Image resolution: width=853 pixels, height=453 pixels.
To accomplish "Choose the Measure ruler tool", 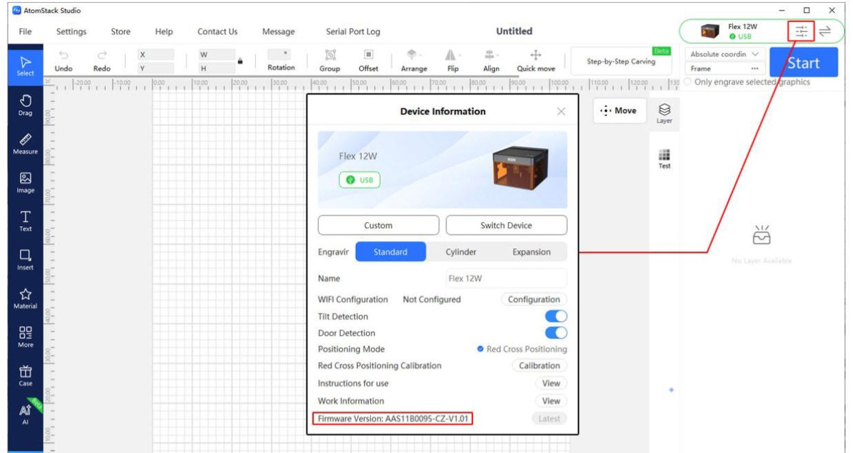I will (x=25, y=143).
